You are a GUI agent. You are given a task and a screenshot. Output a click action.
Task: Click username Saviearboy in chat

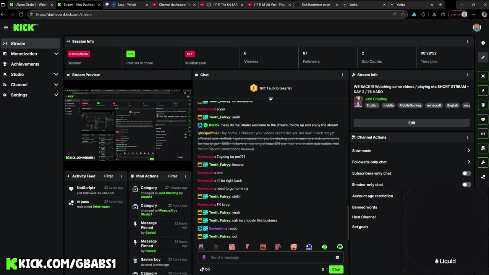tap(218, 228)
